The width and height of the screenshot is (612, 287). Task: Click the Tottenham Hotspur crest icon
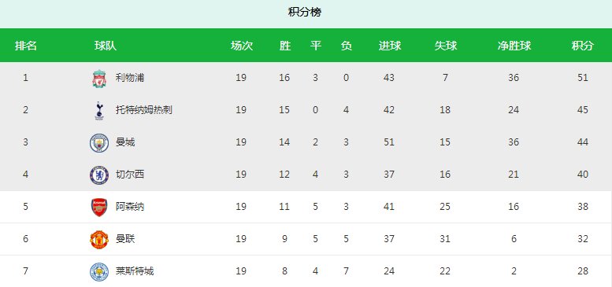pyautogui.click(x=99, y=111)
